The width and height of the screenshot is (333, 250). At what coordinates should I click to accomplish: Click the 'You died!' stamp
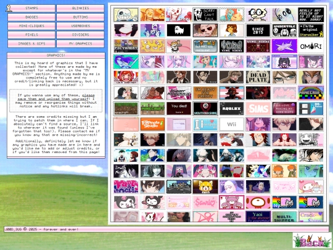(x=179, y=109)
